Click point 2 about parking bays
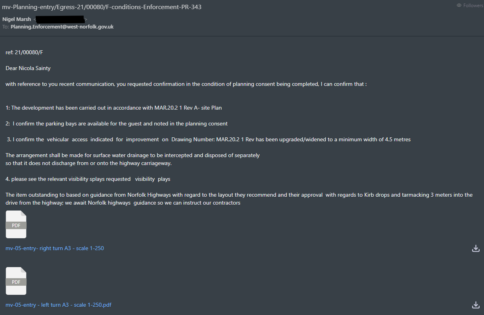 117,123
